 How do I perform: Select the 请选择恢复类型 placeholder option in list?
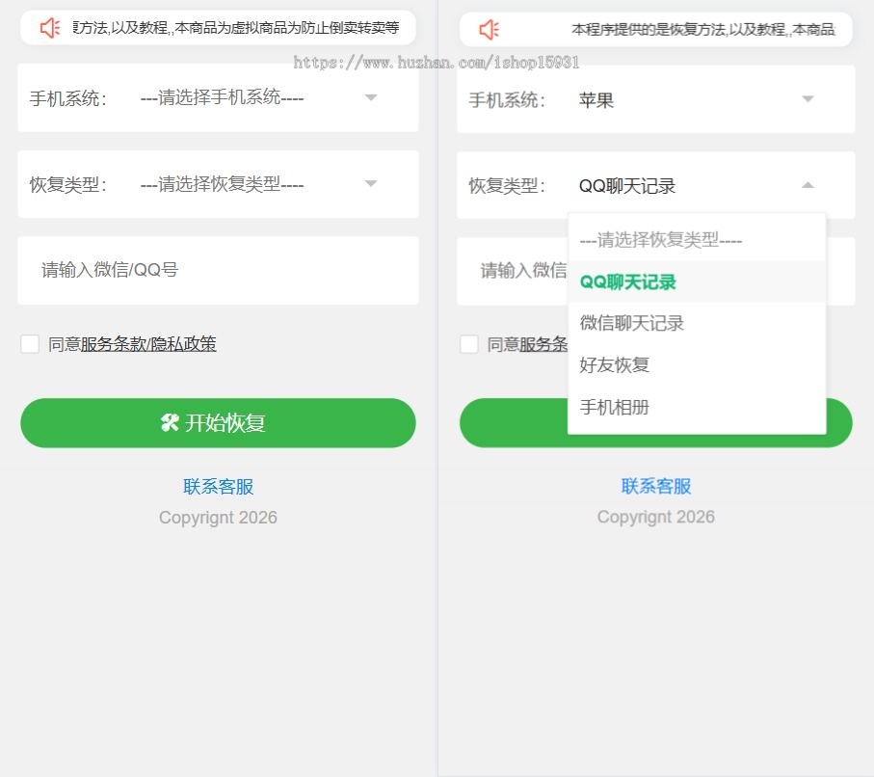697,240
